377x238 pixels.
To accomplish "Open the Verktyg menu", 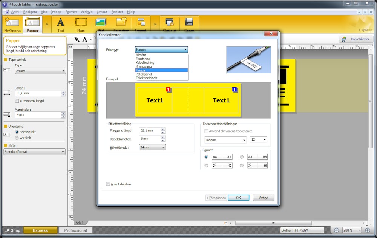I will point(86,12).
